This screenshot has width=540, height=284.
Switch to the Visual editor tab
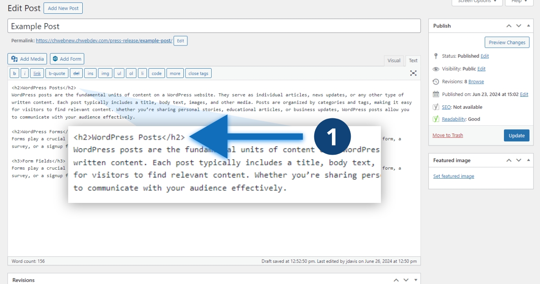(x=394, y=60)
